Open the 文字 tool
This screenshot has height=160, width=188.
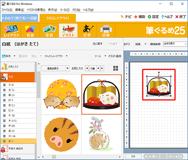point(87,30)
